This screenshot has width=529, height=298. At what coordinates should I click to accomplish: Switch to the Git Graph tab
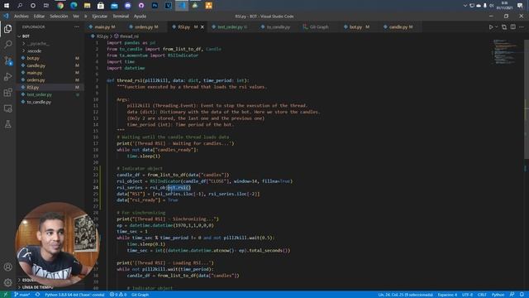(x=318, y=27)
